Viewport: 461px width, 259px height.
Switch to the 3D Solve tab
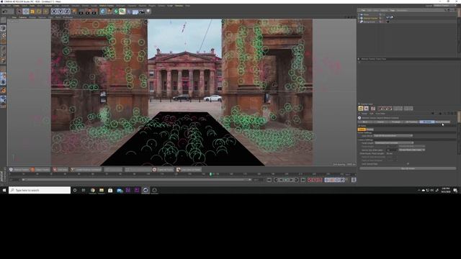[427, 122]
